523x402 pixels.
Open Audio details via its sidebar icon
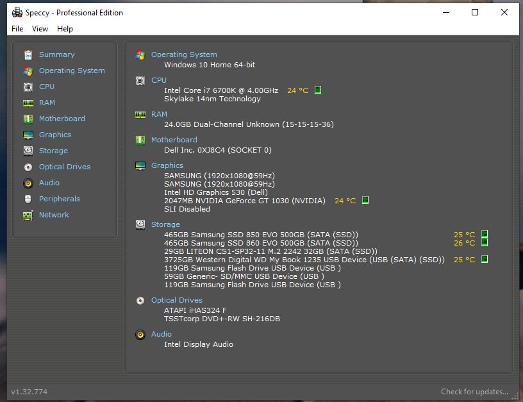[x=28, y=183]
